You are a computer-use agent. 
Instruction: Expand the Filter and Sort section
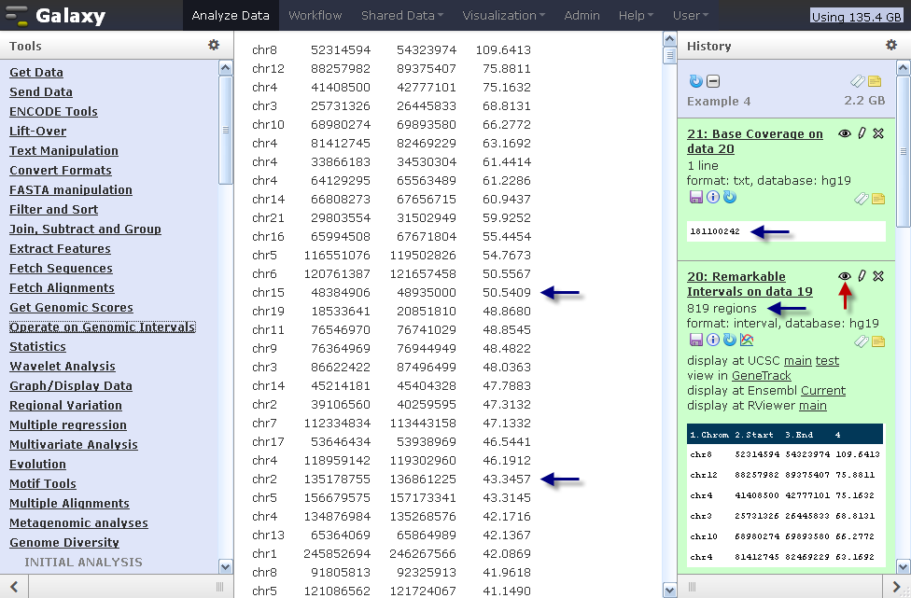point(53,209)
